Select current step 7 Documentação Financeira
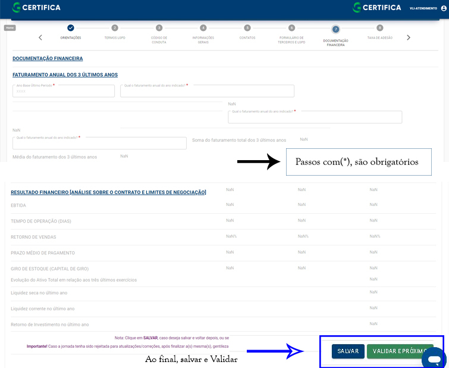 point(335,29)
